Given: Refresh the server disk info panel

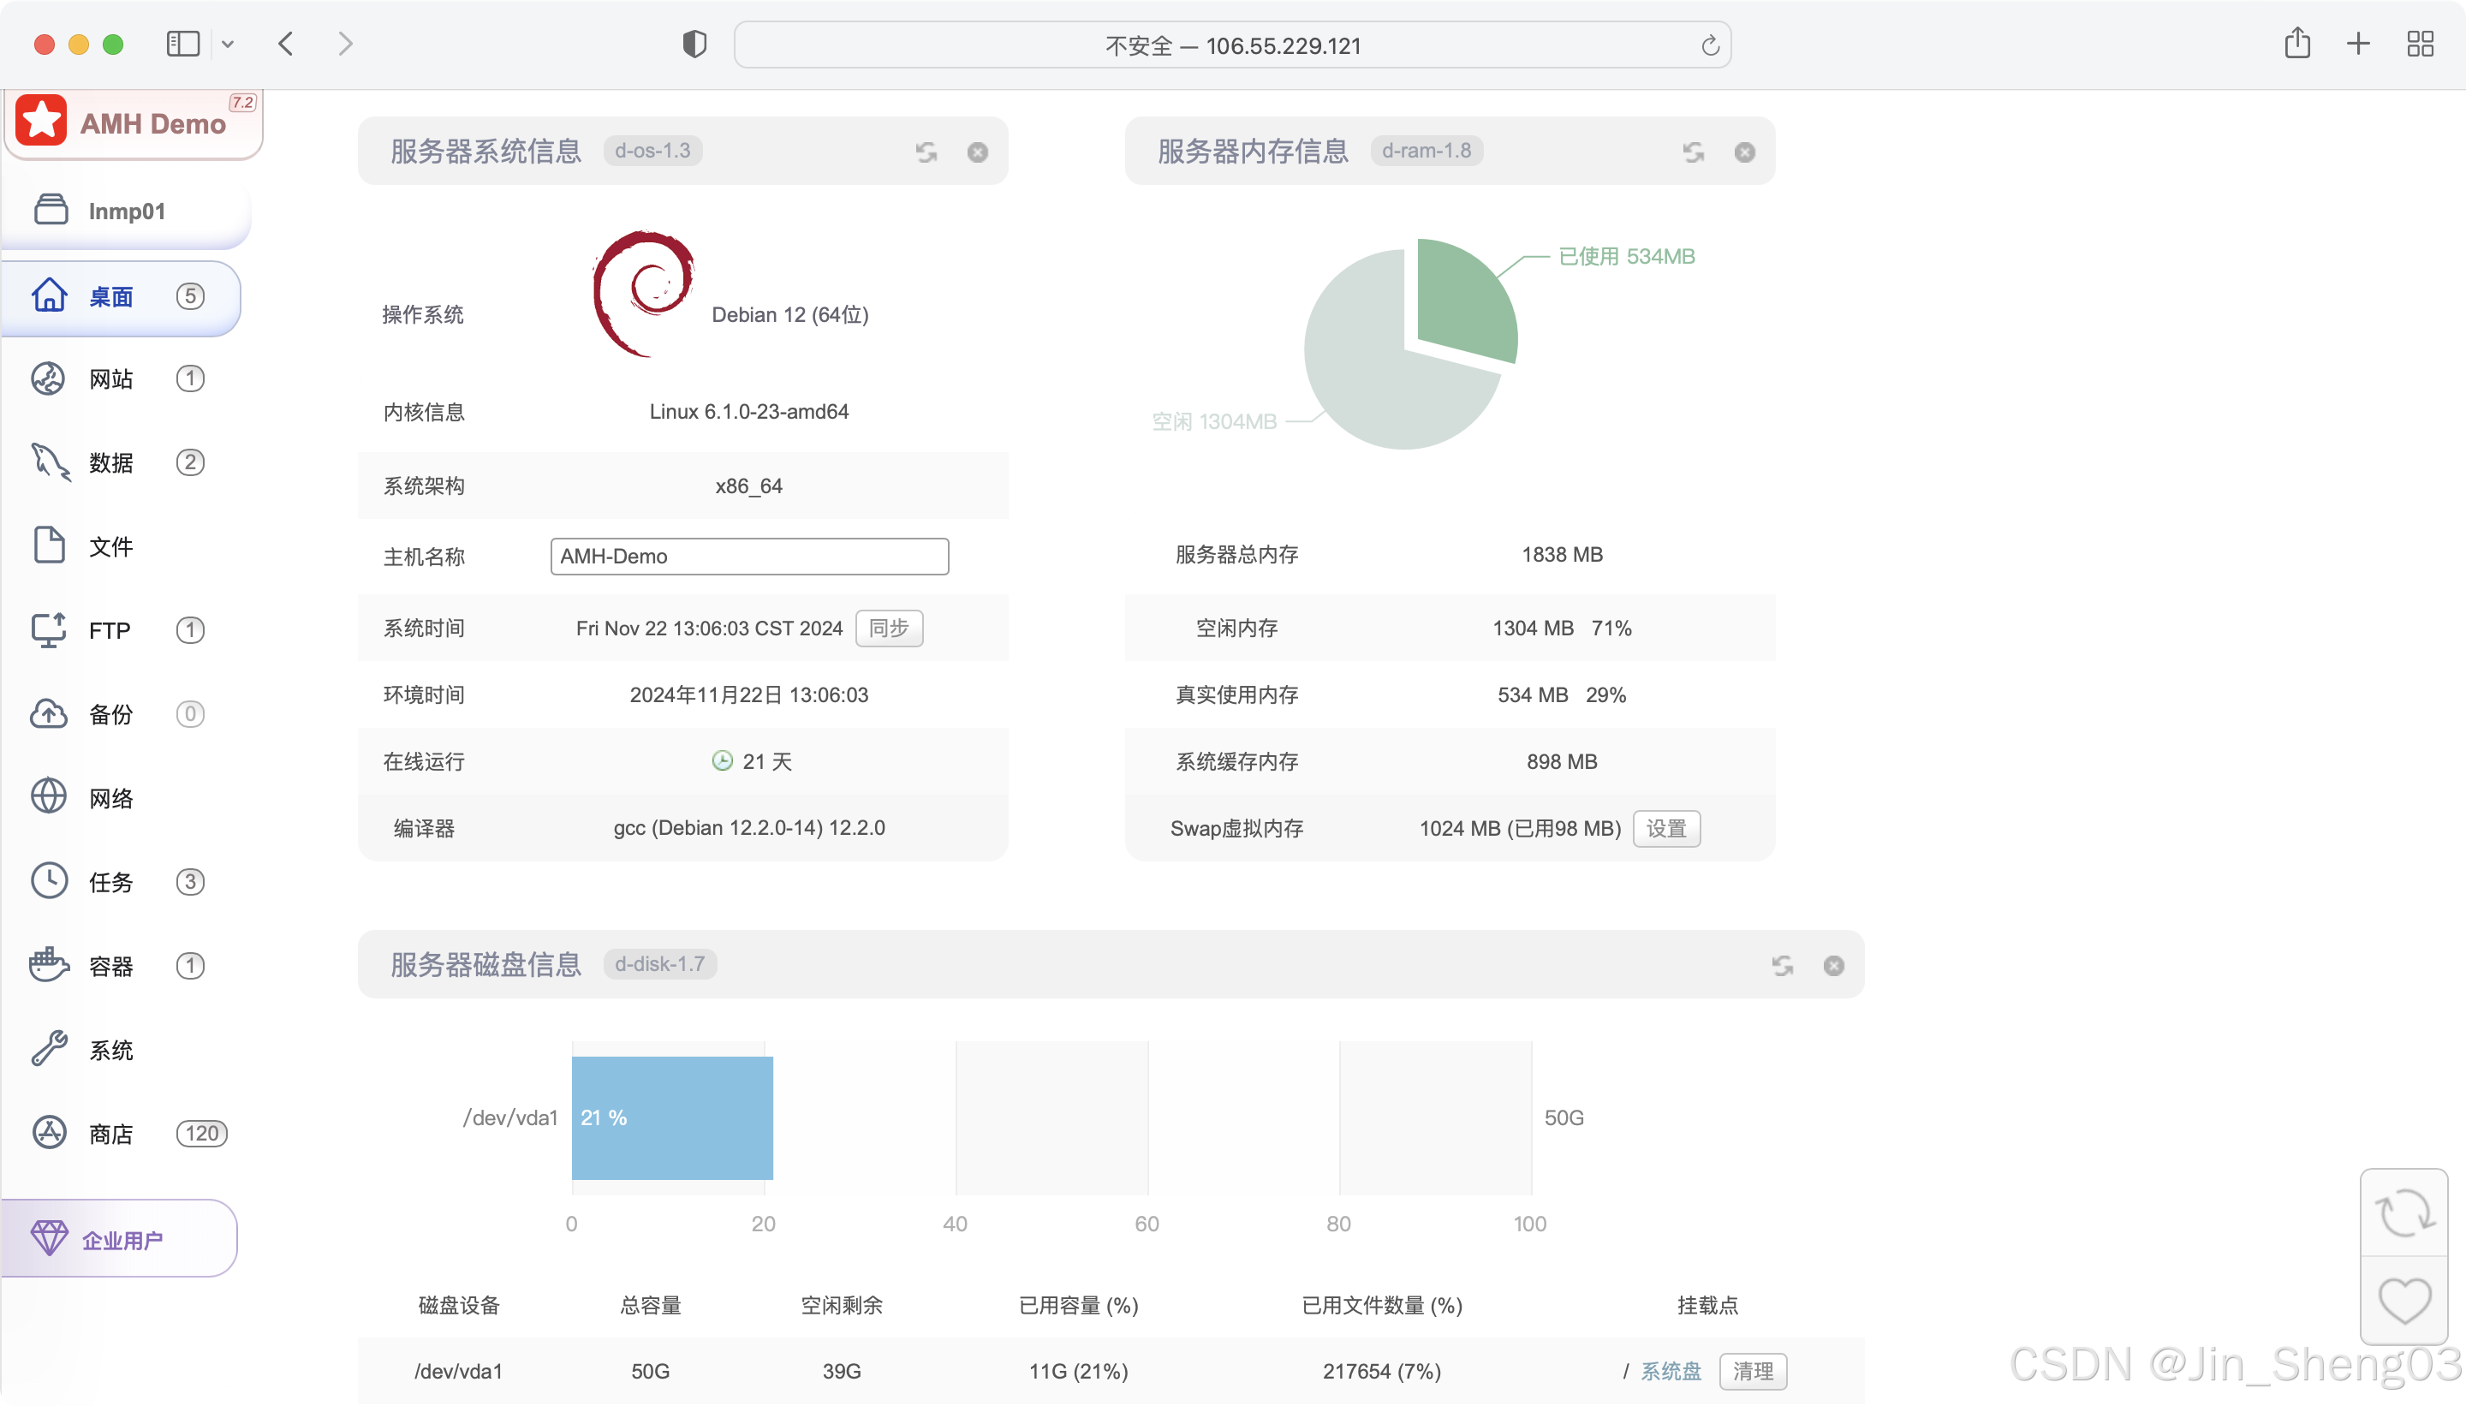Looking at the screenshot, I should pyautogui.click(x=1783, y=966).
